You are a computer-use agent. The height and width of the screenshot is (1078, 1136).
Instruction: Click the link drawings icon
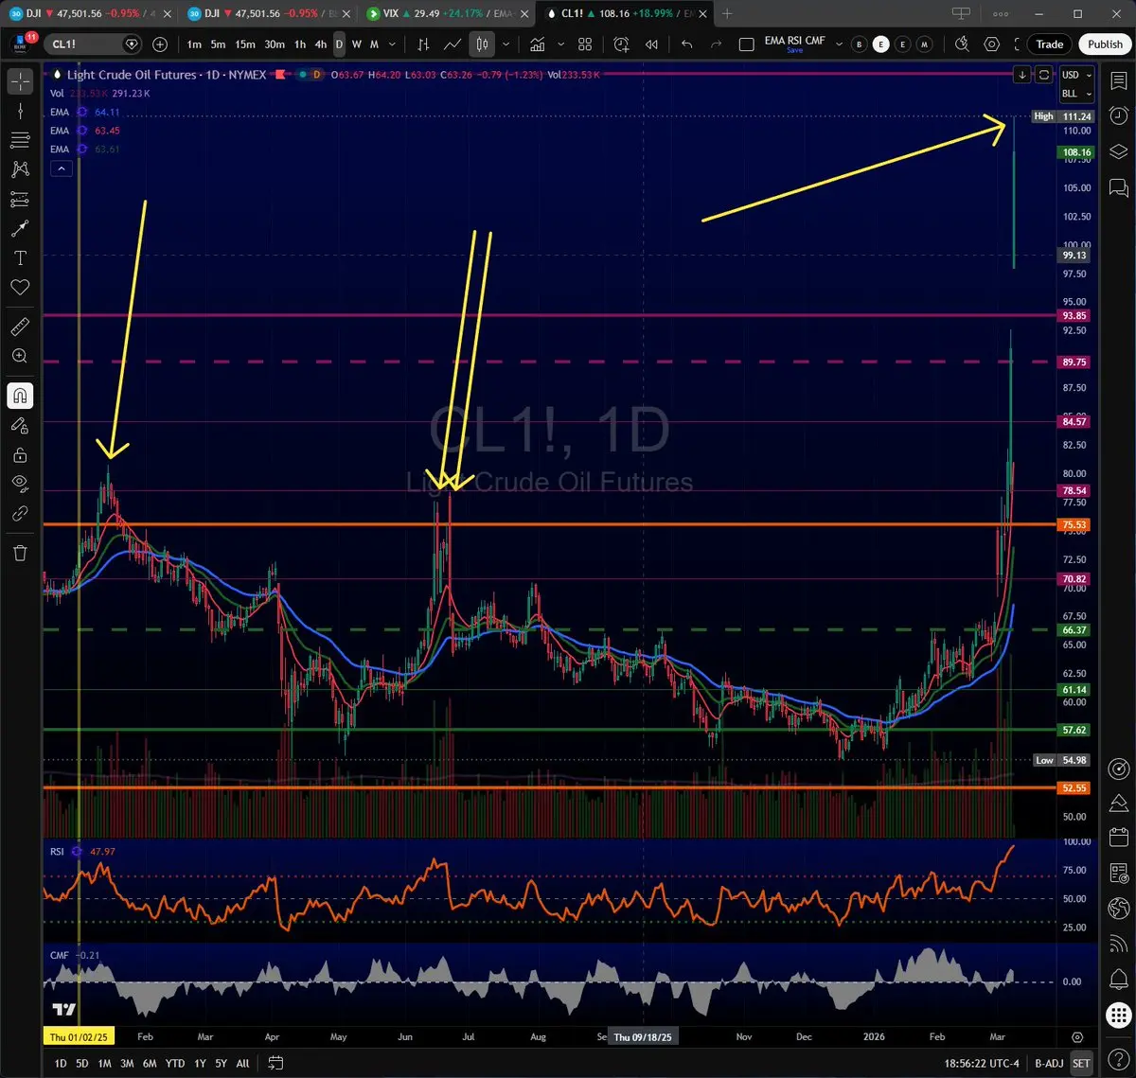pos(20,513)
